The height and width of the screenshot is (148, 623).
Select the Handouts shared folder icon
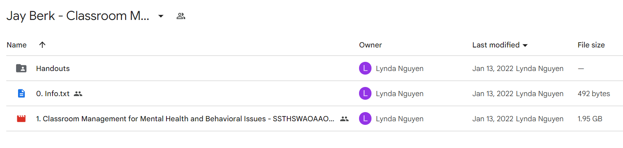coord(21,69)
